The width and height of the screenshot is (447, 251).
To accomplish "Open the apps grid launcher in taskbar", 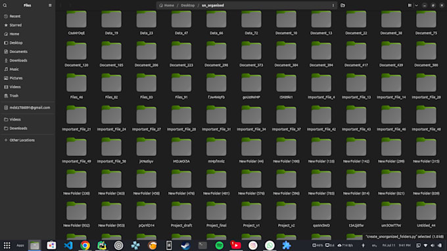I will 7,245.
